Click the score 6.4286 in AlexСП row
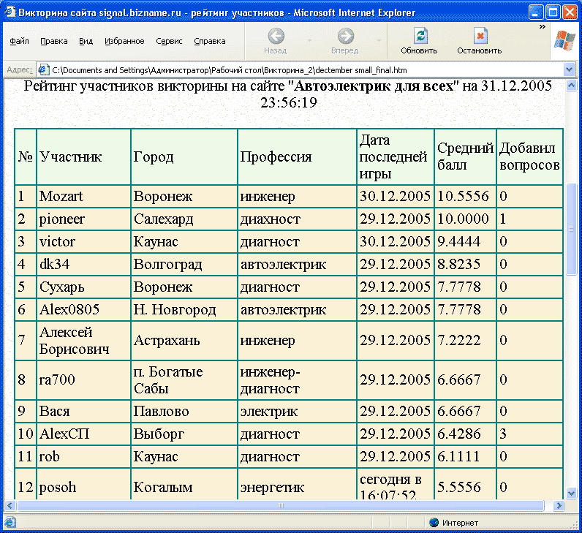This screenshot has height=533, width=582. pyautogui.click(x=458, y=434)
